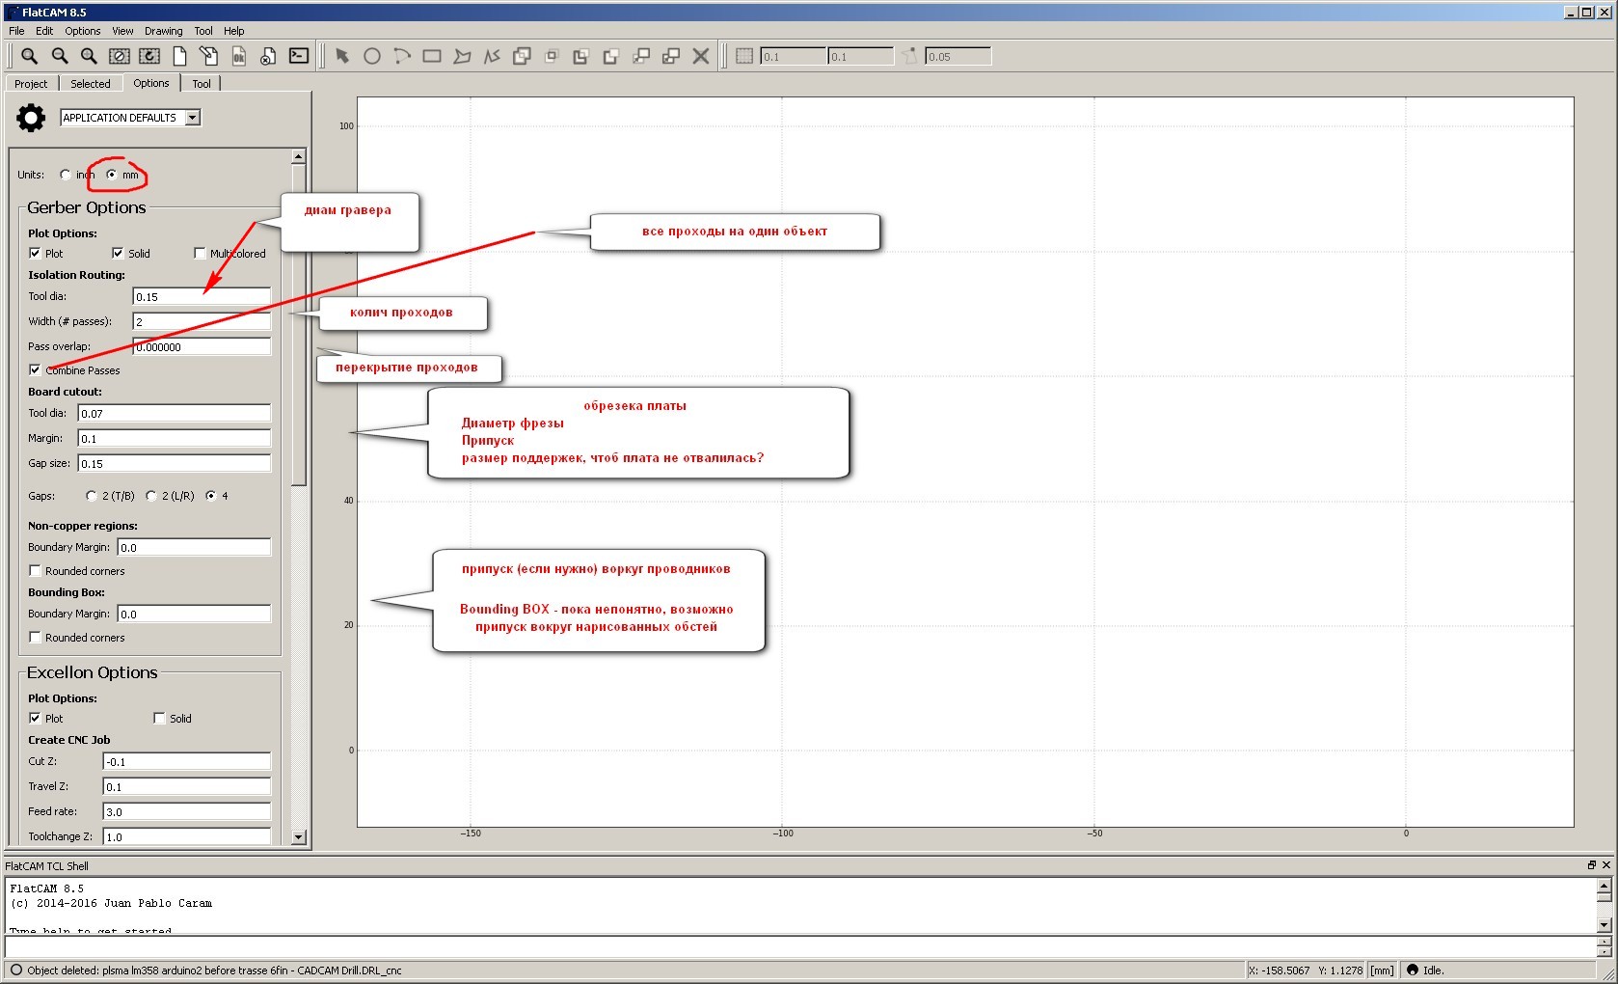The width and height of the screenshot is (1618, 984).
Task: Open the Options menu in the menu bar
Action: pyautogui.click(x=83, y=31)
